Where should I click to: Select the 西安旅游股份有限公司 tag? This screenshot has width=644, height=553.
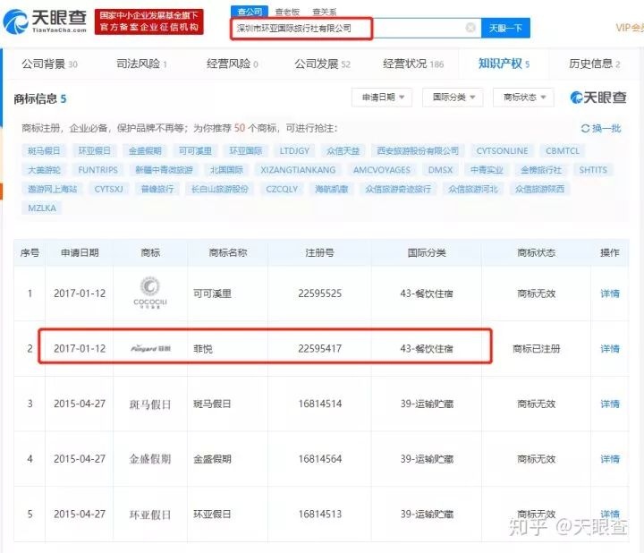(418, 151)
